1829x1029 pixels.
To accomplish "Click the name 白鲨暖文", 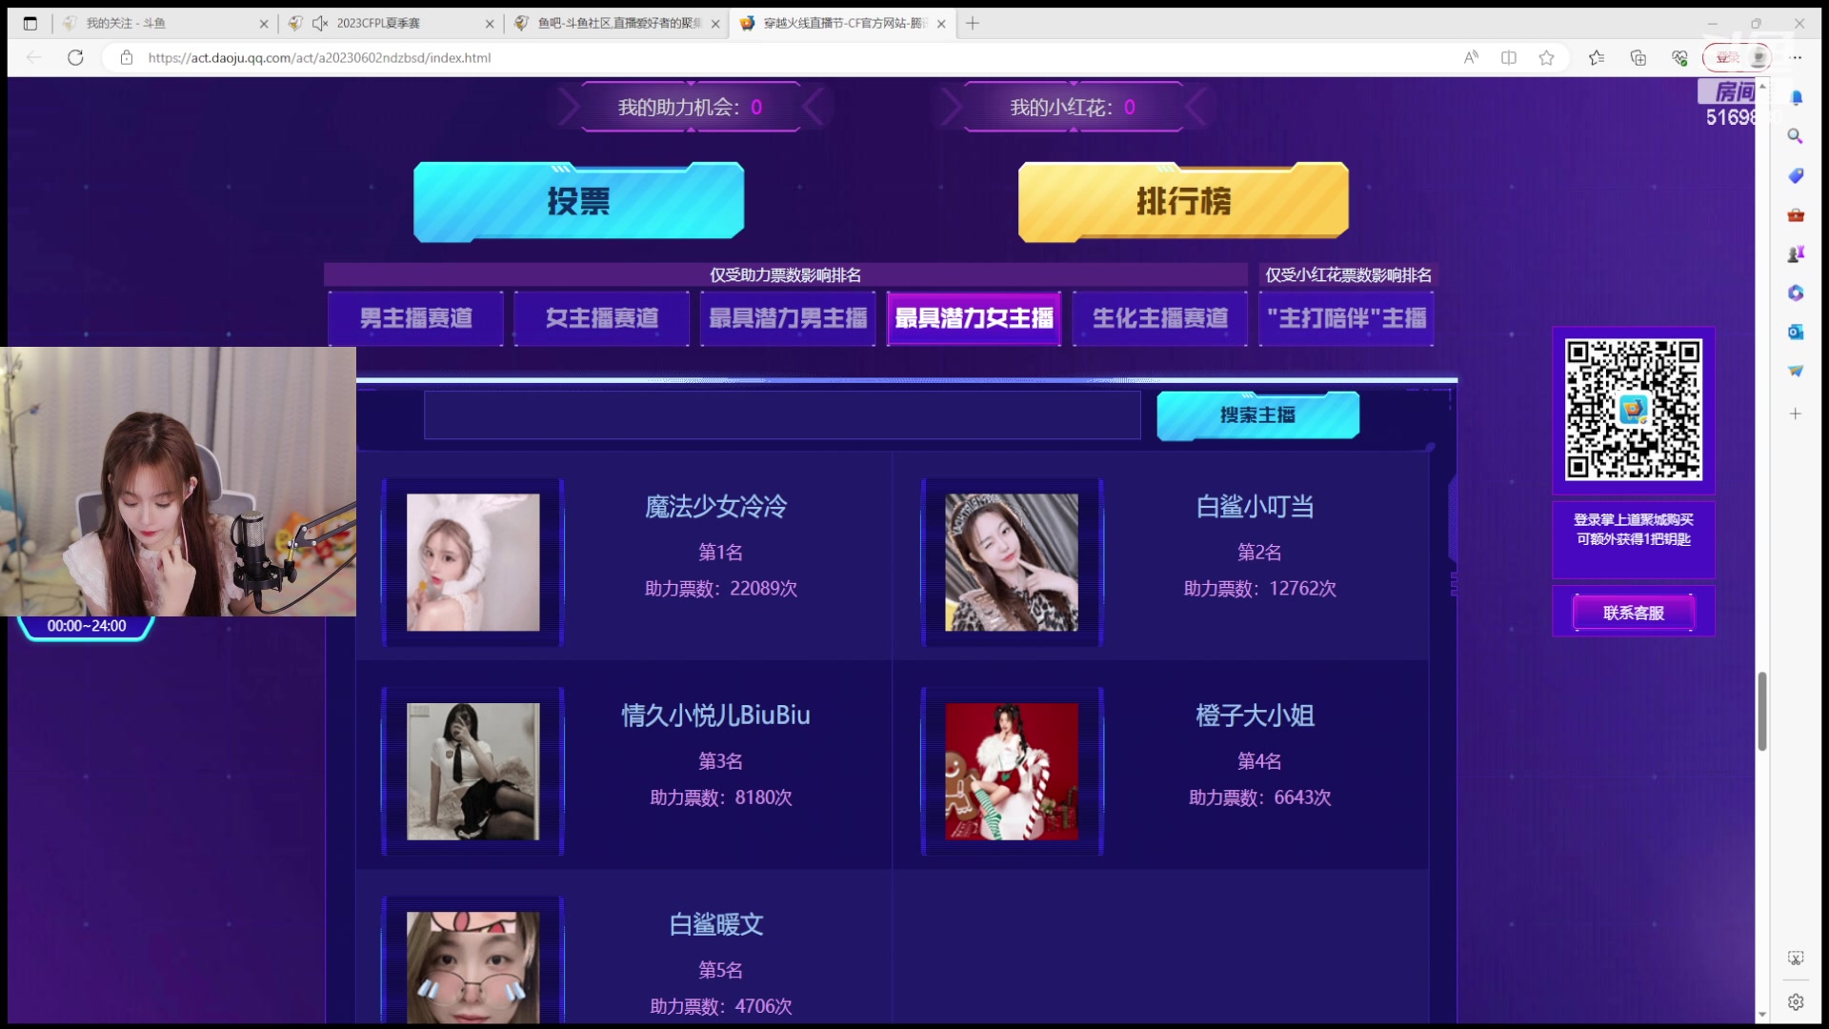I will [715, 924].
